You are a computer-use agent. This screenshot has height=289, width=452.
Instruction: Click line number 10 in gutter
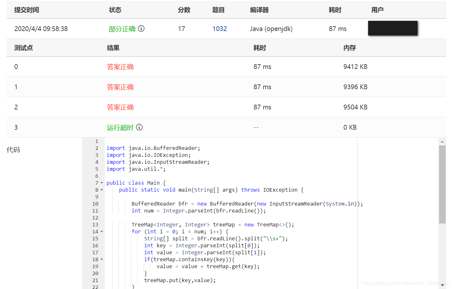(95, 204)
